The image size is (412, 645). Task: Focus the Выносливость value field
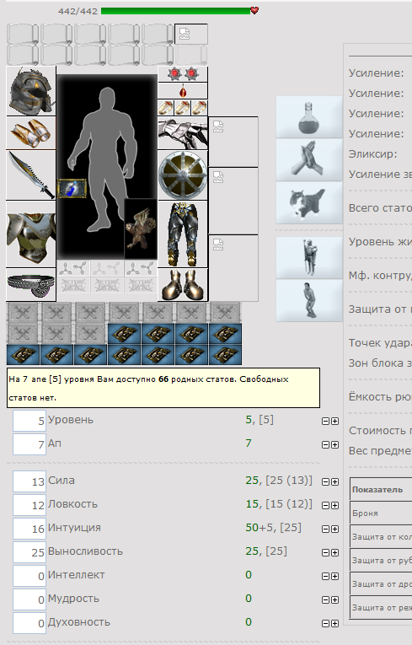pos(29,552)
